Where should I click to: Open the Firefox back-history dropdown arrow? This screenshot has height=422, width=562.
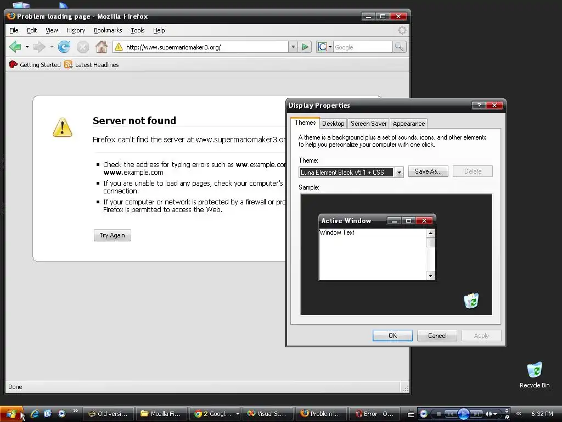[27, 47]
